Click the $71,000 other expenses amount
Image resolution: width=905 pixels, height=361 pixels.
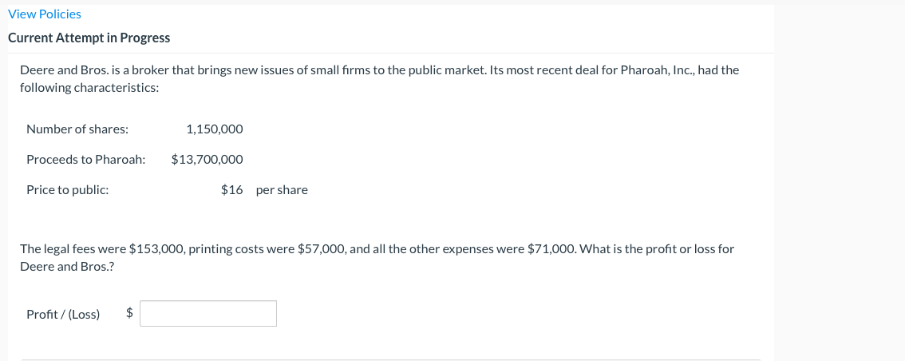[x=552, y=249]
